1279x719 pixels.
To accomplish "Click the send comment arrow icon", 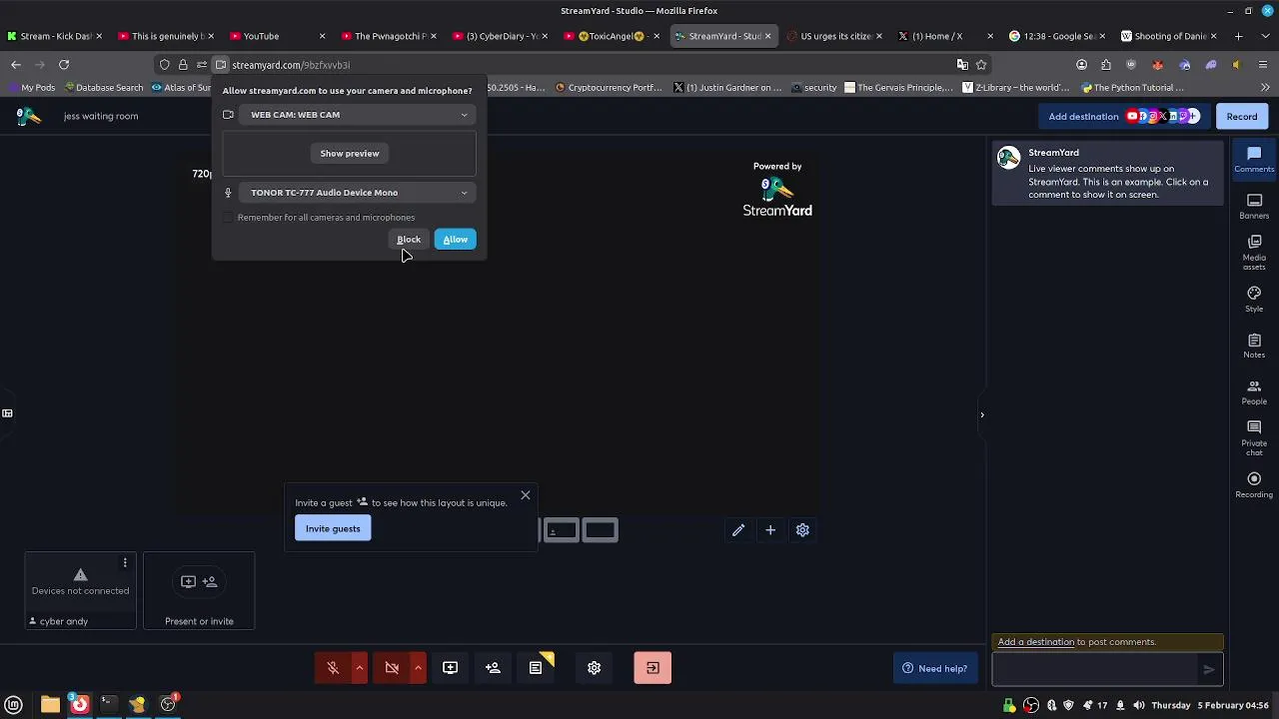I will click(1209, 670).
